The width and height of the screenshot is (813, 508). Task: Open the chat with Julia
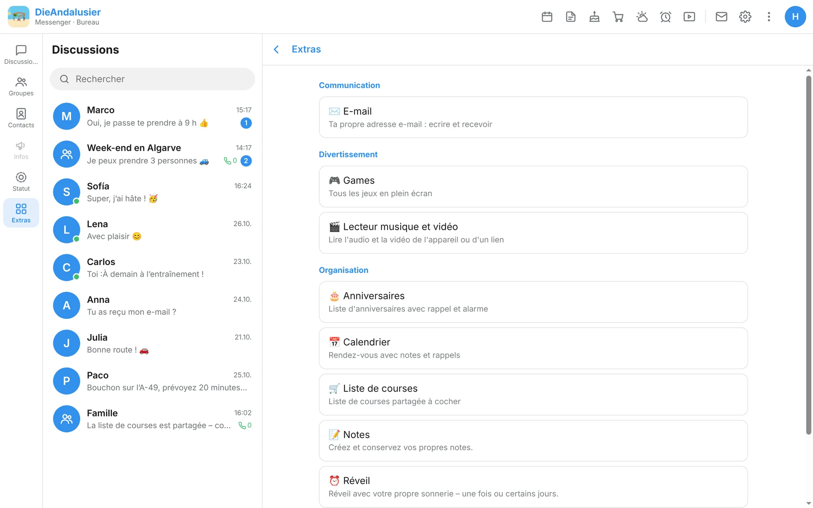(152, 344)
